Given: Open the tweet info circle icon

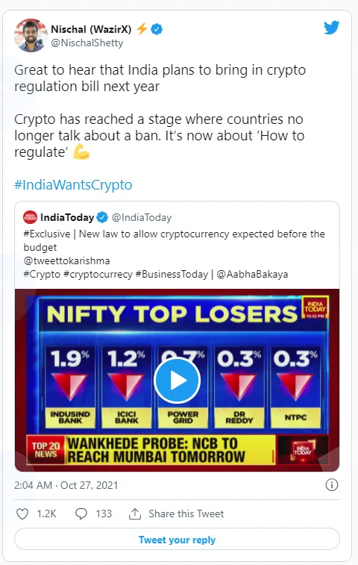Looking at the screenshot, I should tap(332, 484).
